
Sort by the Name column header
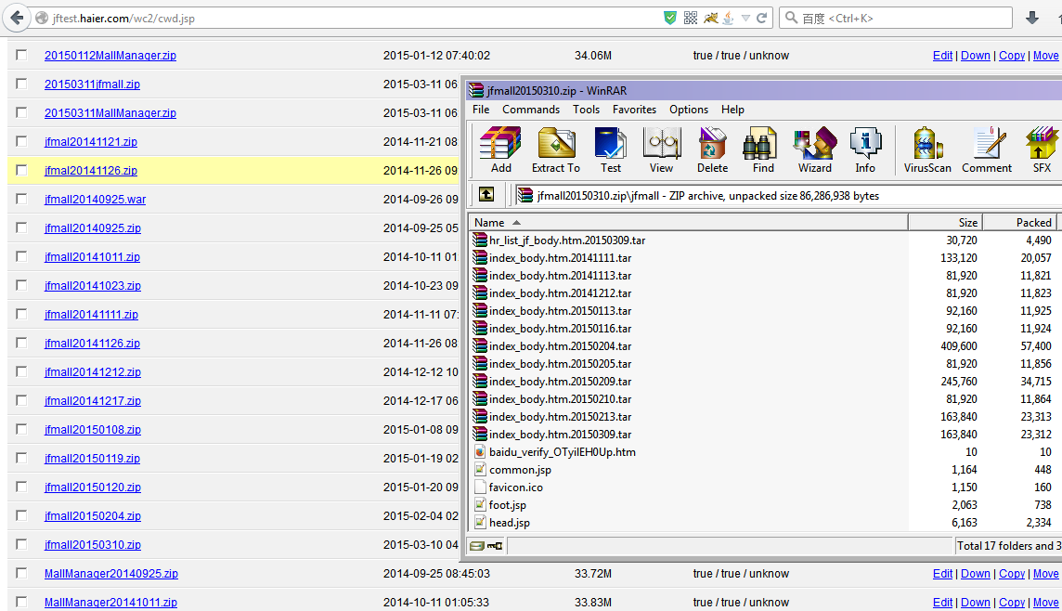(688, 222)
